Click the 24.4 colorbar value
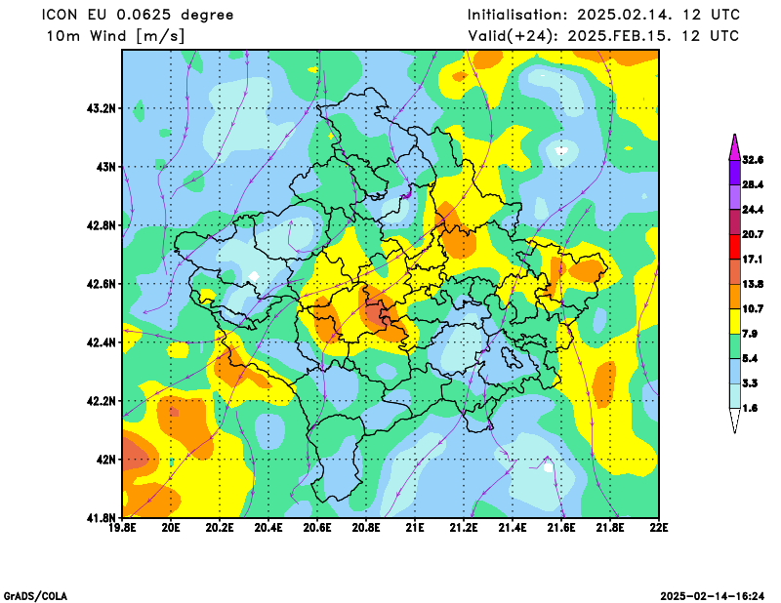This screenshot has height=603, width=781. coord(753,210)
